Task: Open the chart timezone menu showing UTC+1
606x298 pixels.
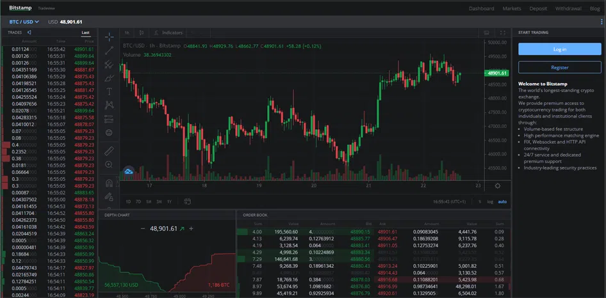Action: (449, 201)
